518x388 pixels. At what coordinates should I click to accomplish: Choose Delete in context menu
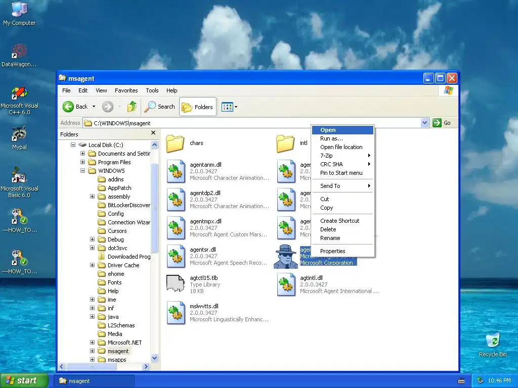click(342, 230)
